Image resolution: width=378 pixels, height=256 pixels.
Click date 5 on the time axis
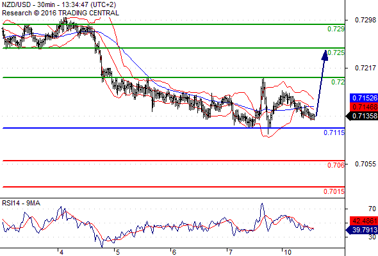coord(118,252)
